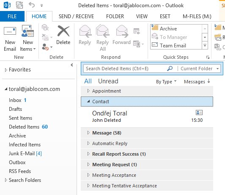
Task: Expand the Favorites section
Action: click(6, 70)
